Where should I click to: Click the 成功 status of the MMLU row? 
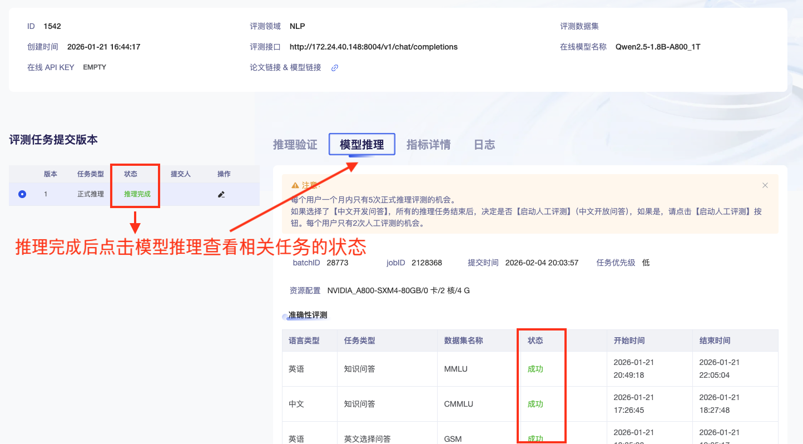click(x=534, y=368)
